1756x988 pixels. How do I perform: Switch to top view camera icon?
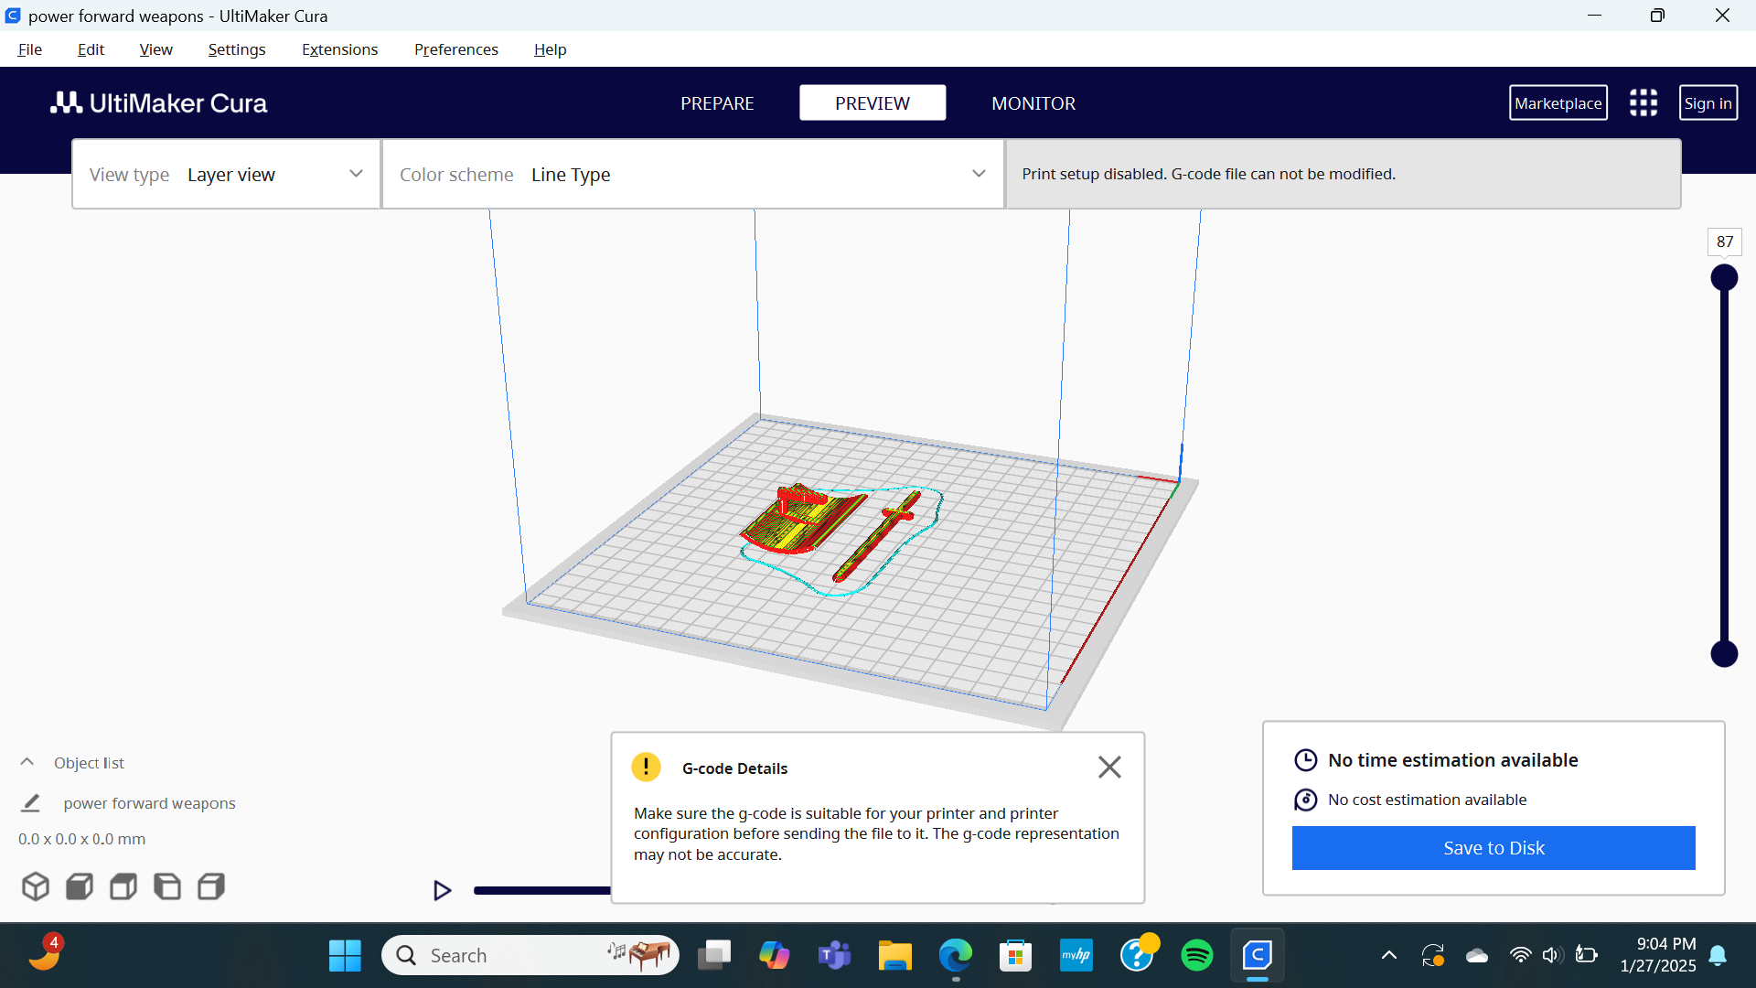tap(123, 886)
